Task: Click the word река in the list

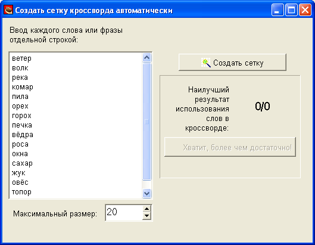Action: point(20,77)
